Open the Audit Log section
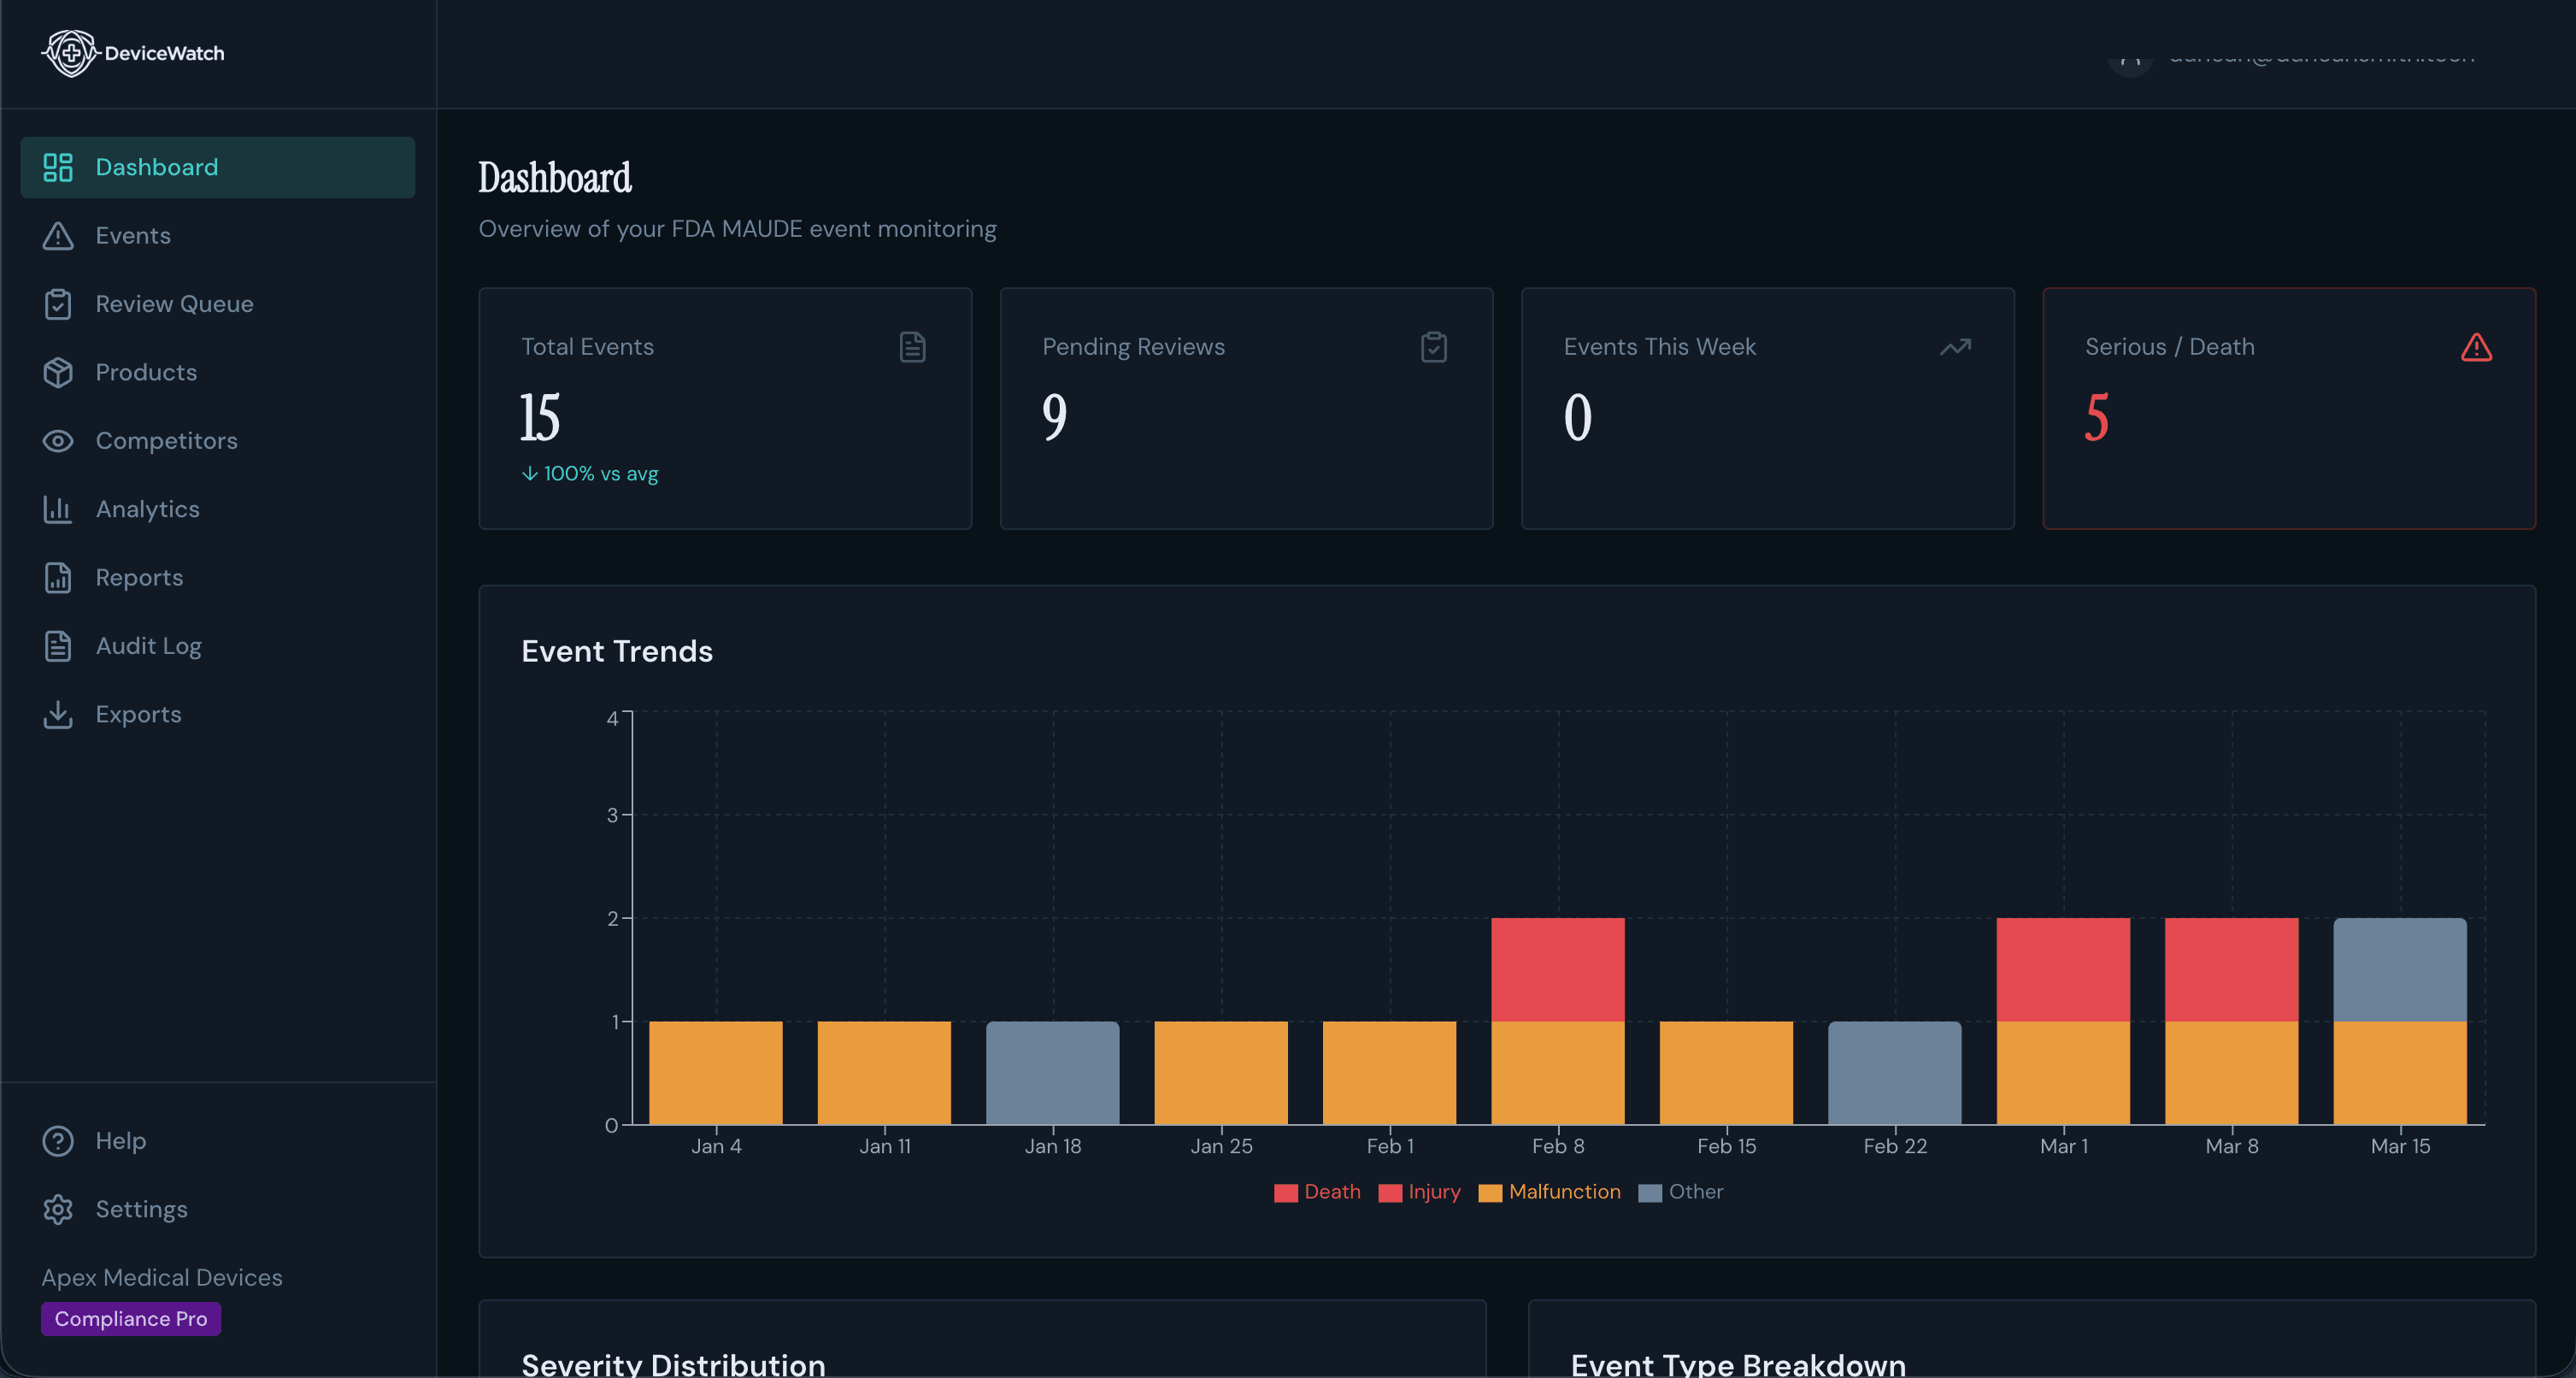This screenshot has height=1378, width=2576. pyautogui.click(x=148, y=646)
